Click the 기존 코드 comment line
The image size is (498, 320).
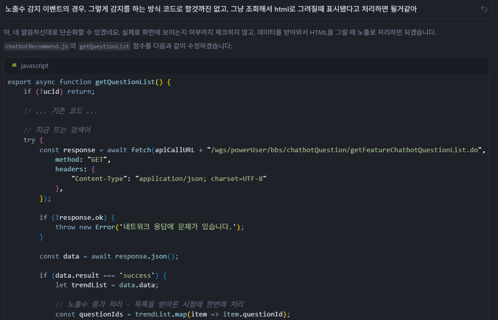coord(60,111)
